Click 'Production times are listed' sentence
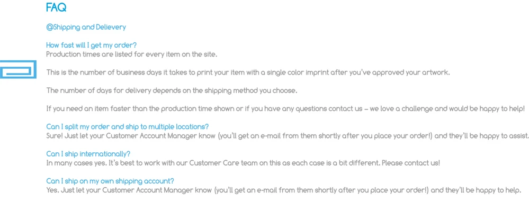The width and height of the screenshot is (529, 201). point(131,54)
